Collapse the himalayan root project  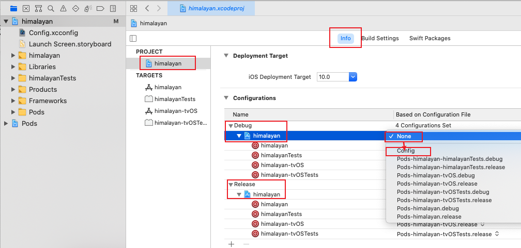pos(6,22)
